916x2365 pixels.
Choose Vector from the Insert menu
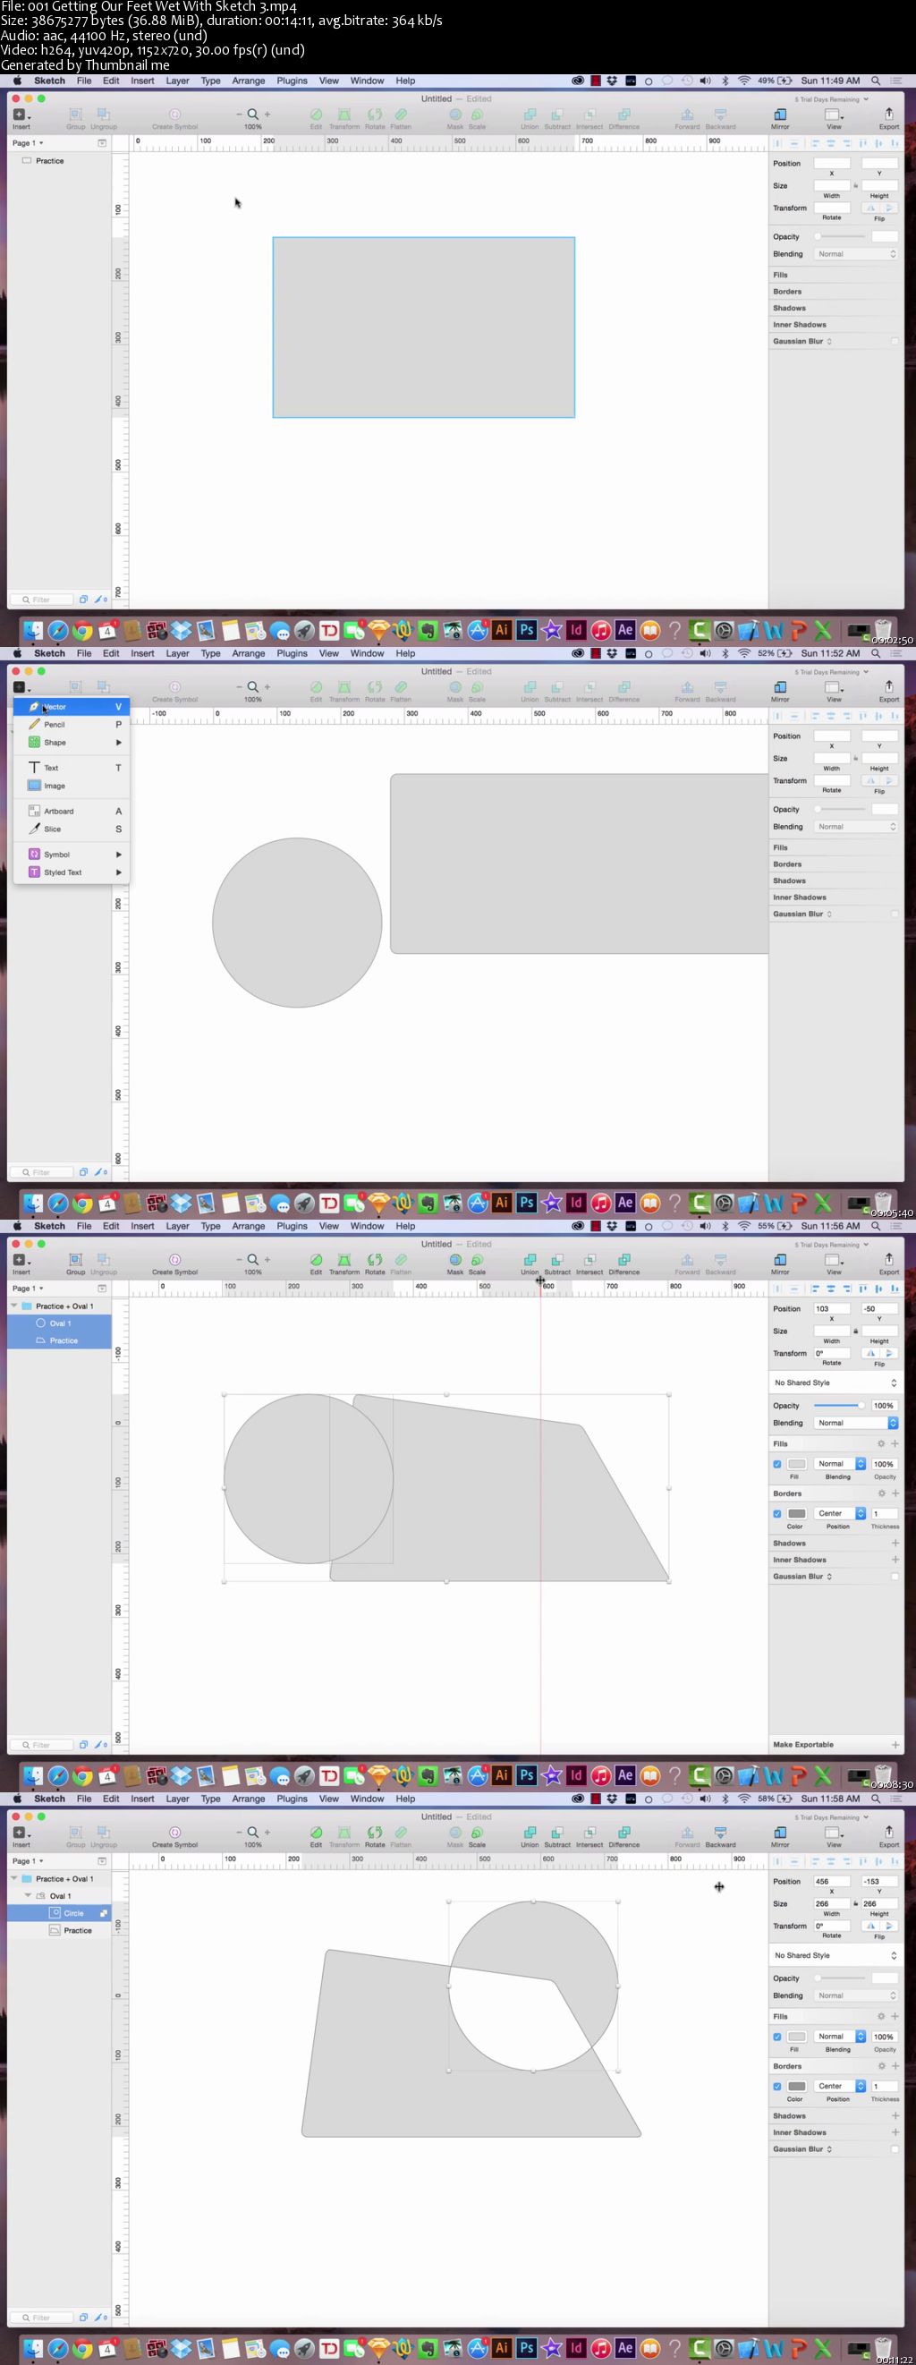[x=72, y=707]
